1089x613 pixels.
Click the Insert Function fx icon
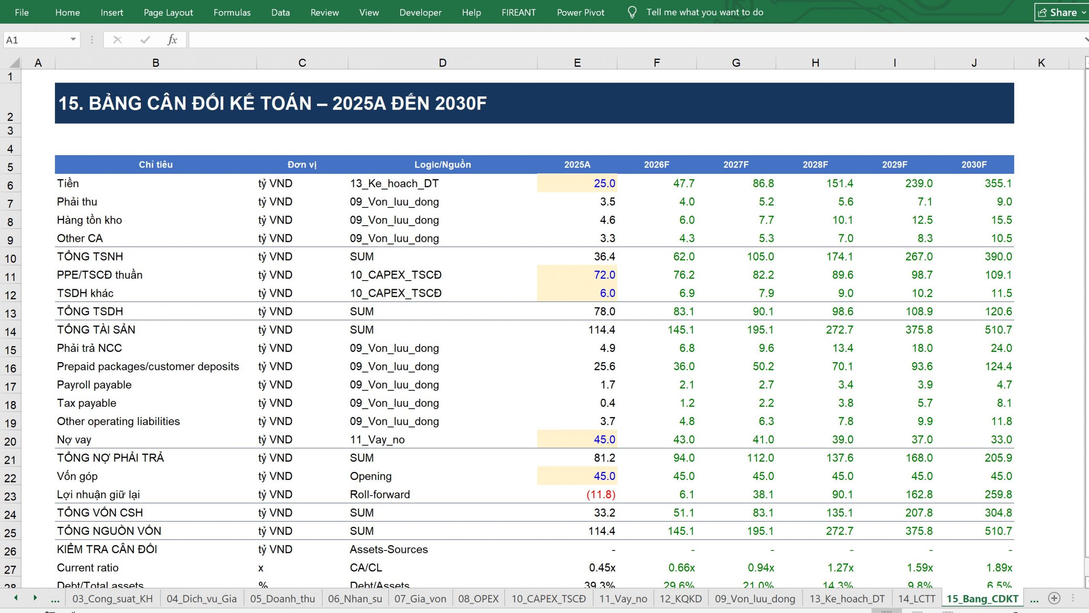[x=172, y=40]
